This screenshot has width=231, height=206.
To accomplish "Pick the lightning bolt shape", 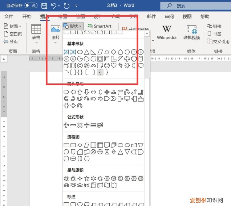I will tap(120, 66).
